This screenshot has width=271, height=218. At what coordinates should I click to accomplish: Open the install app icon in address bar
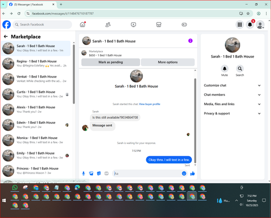tap(241, 14)
